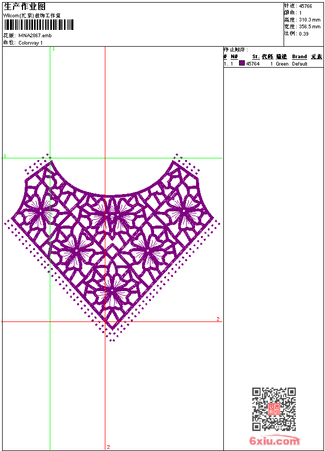Click the purple thread color swatch
Screen dimensions: 325x451
click(242, 63)
